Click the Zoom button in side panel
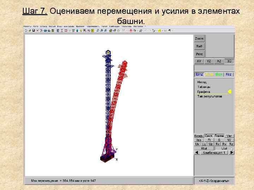Viewport: 254px width, 190px height. tap(199, 39)
